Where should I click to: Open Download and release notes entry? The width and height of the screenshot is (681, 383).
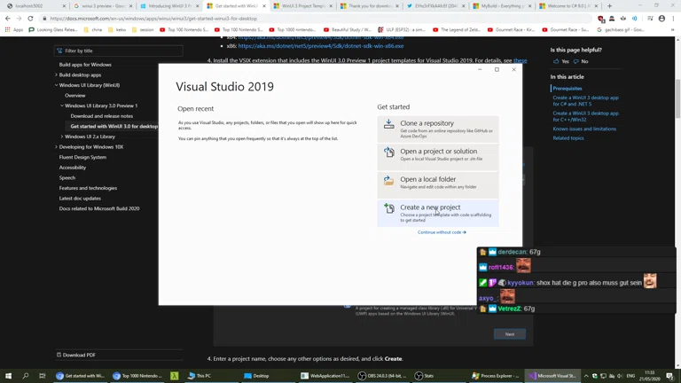[x=102, y=116]
